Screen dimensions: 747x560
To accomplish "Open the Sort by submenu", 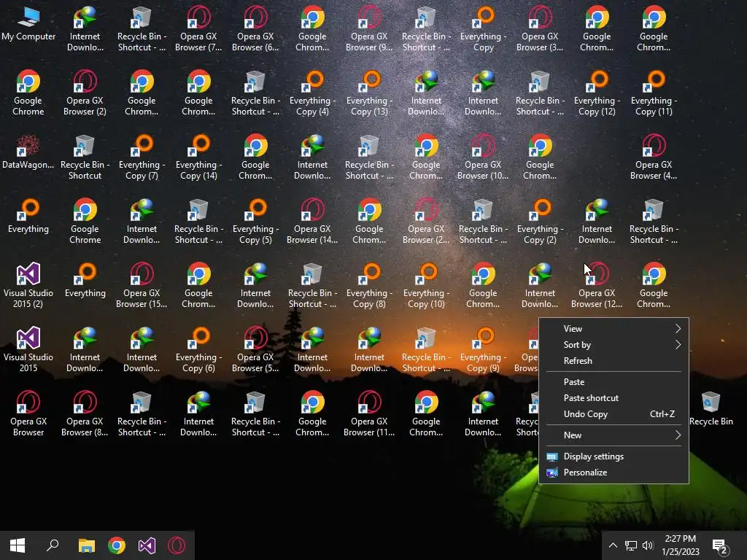I will click(x=614, y=345).
